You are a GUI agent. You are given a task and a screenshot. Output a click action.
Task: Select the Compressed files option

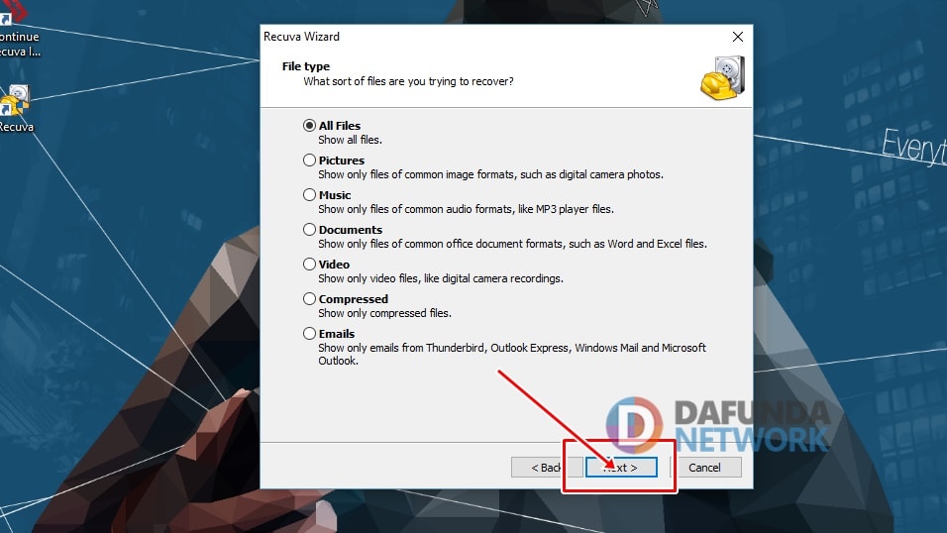tap(310, 299)
